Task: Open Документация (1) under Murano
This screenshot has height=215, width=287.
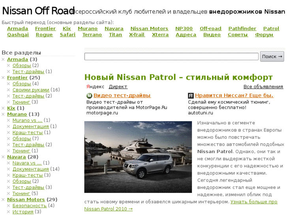Action: [x=30, y=126]
